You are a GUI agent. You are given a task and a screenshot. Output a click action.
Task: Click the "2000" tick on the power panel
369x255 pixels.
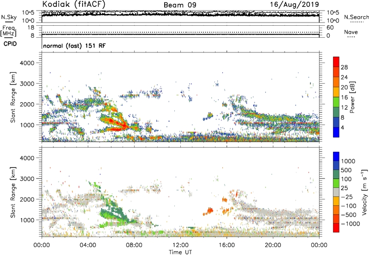coord(27,104)
